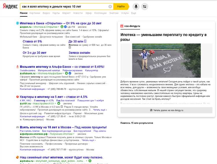This screenshot has height=164, width=217.
Task: Click the lock icon before a101.ru
Action: pos(21,104)
